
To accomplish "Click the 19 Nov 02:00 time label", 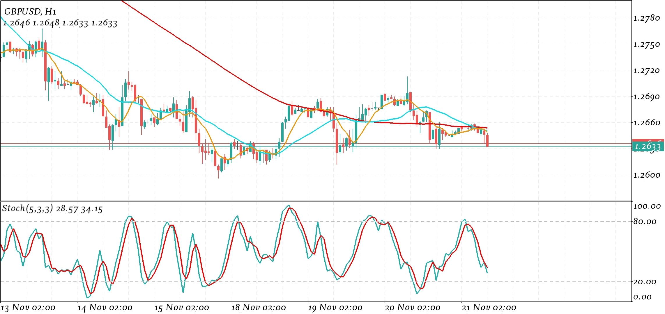I will pos(335,308).
